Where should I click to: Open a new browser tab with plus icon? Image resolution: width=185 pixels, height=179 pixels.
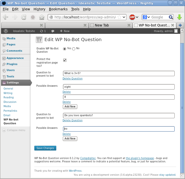click(x=180, y=25)
